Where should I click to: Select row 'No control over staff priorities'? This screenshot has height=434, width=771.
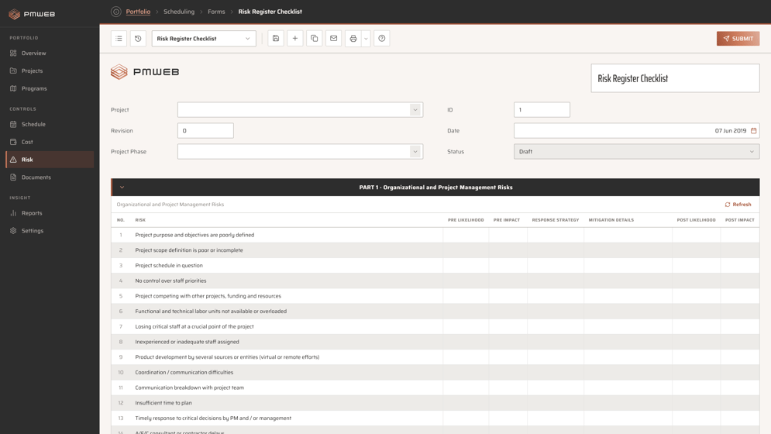coord(435,281)
